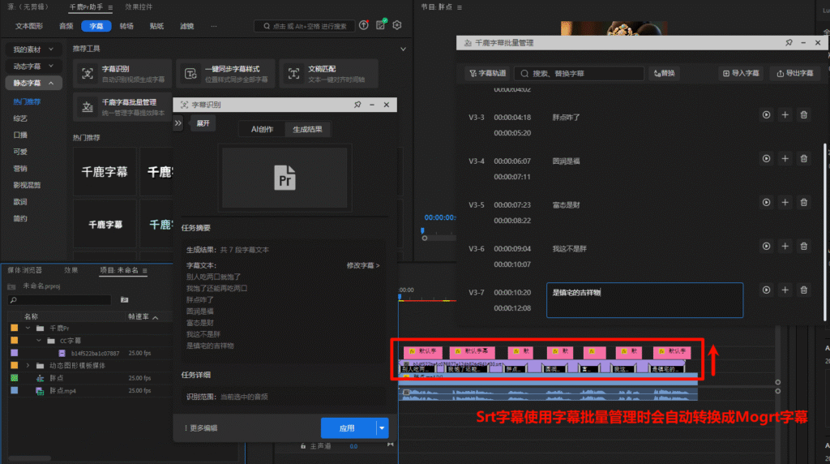The image size is (830, 464).
Task: Toggle the lock icon beside 主声道
Action: [303, 446]
